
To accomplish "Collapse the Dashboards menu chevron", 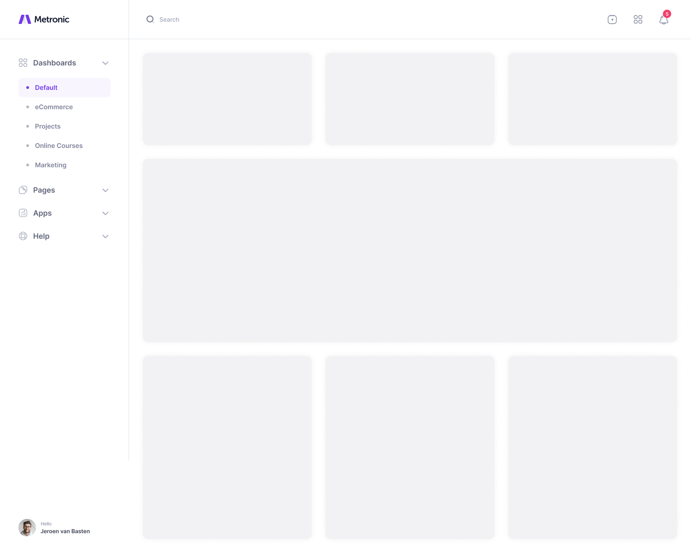I will pyautogui.click(x=105, y=63).
